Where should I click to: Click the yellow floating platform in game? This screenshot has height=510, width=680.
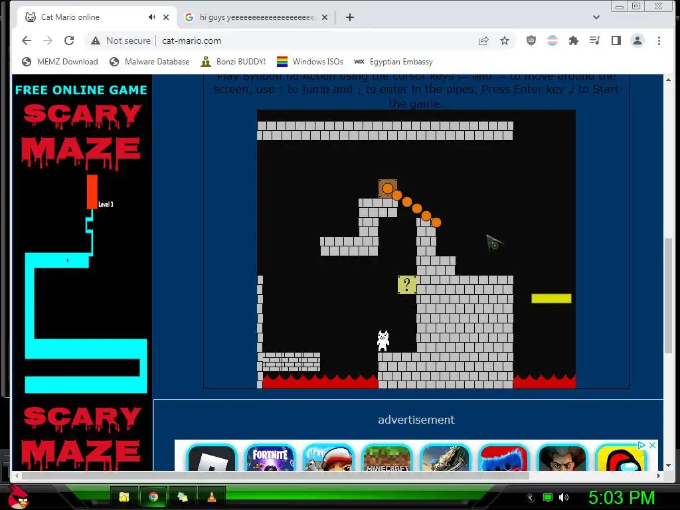click(x=551, y=298)
